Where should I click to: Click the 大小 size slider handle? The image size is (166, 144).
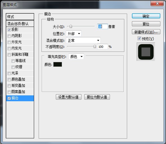pyautogui.click(x=71, y=26)
